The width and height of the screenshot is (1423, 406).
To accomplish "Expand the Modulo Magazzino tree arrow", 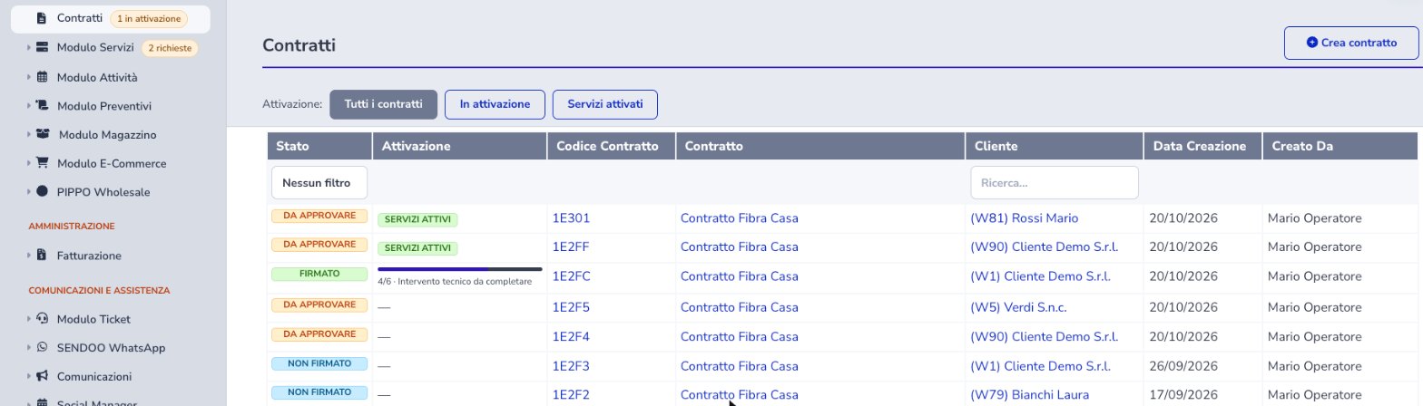I will click(x=28, y=135).
